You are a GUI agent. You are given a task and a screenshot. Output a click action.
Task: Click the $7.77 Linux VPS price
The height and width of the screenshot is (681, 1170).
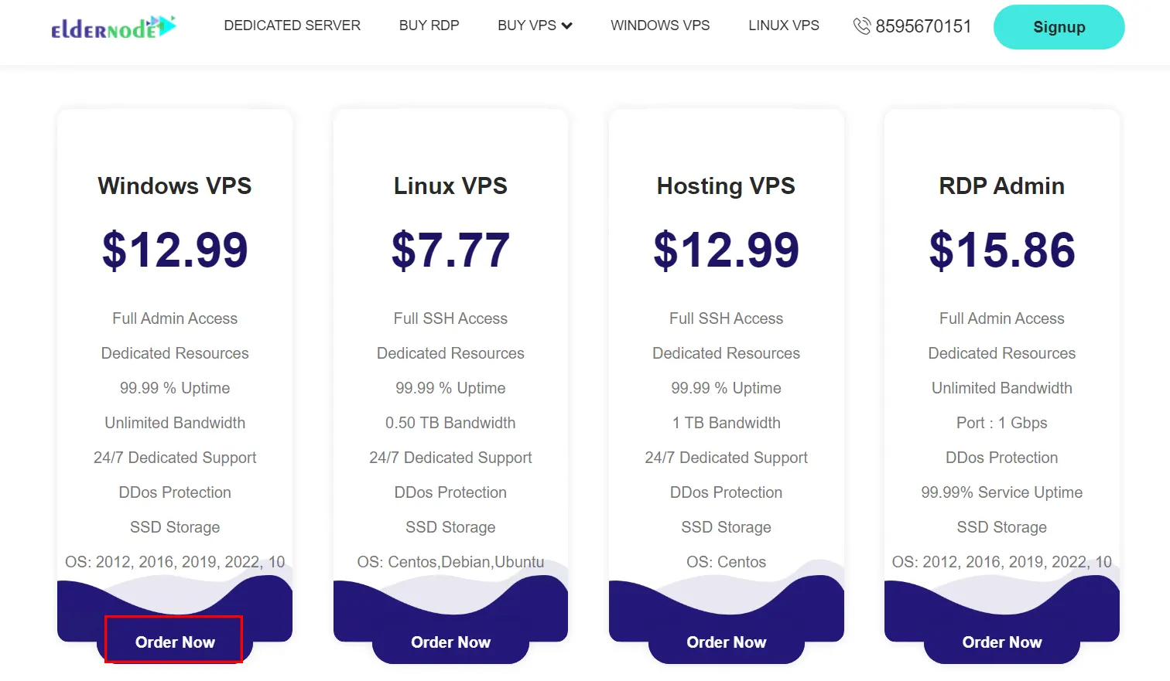[450, 249]
